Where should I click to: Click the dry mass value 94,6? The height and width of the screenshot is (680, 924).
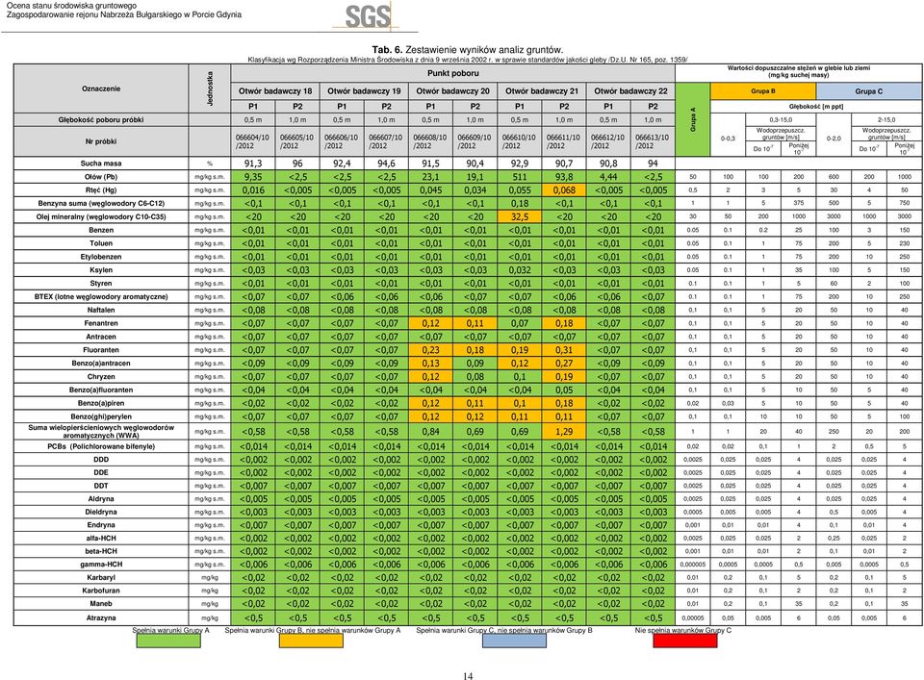pyautogui.click(x=386, y=164)
